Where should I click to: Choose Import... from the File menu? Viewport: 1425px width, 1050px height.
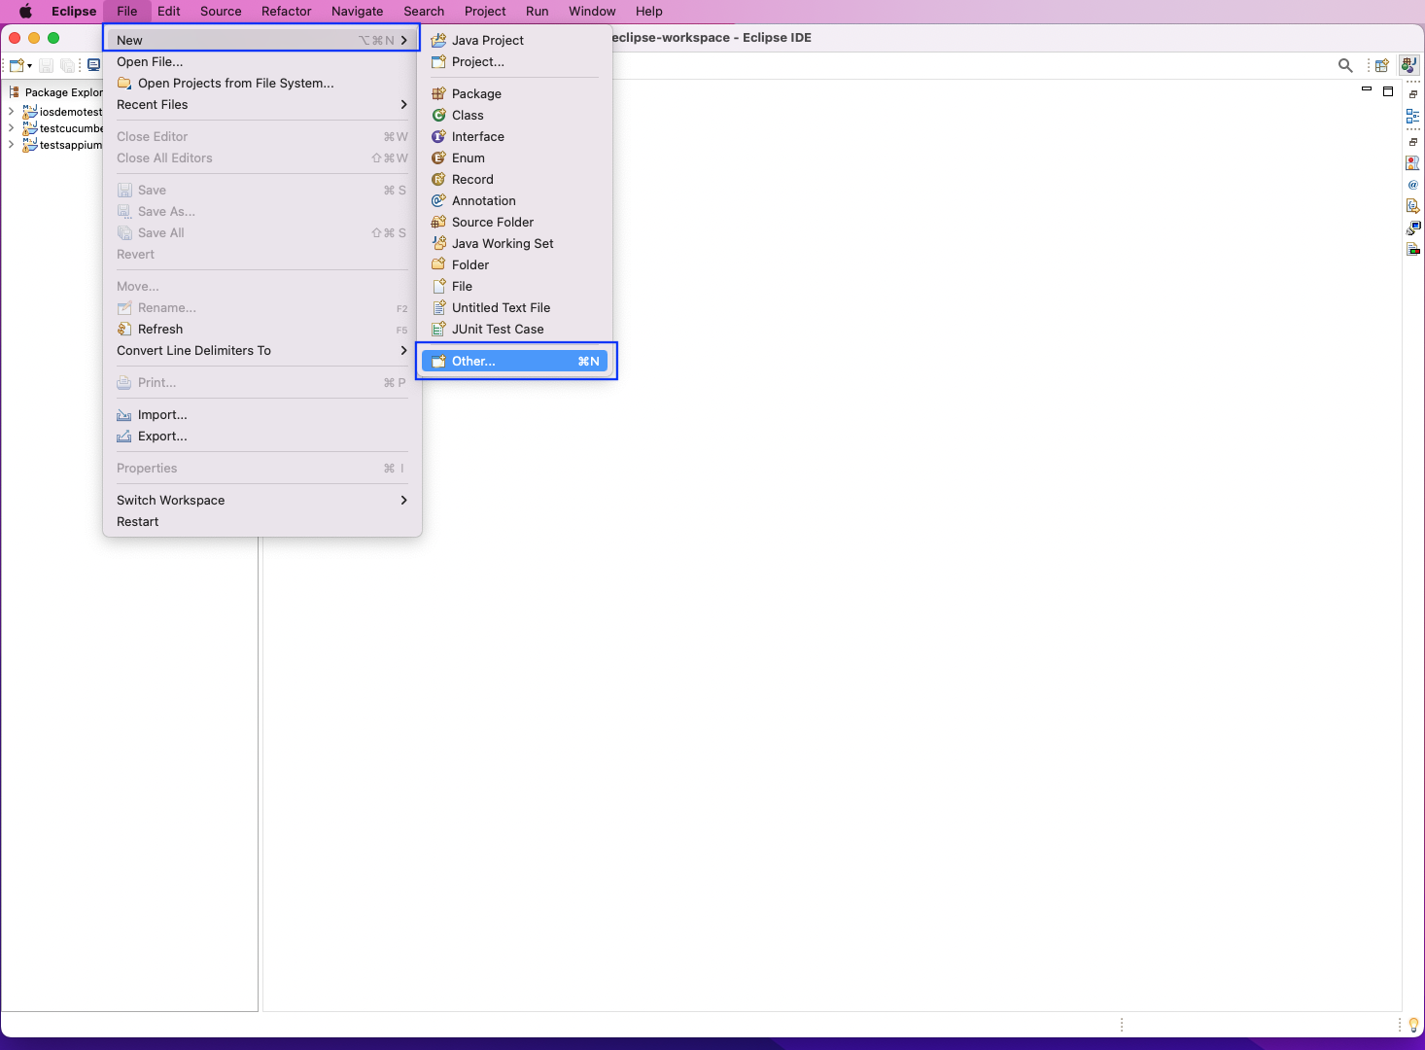coord(262,414)
